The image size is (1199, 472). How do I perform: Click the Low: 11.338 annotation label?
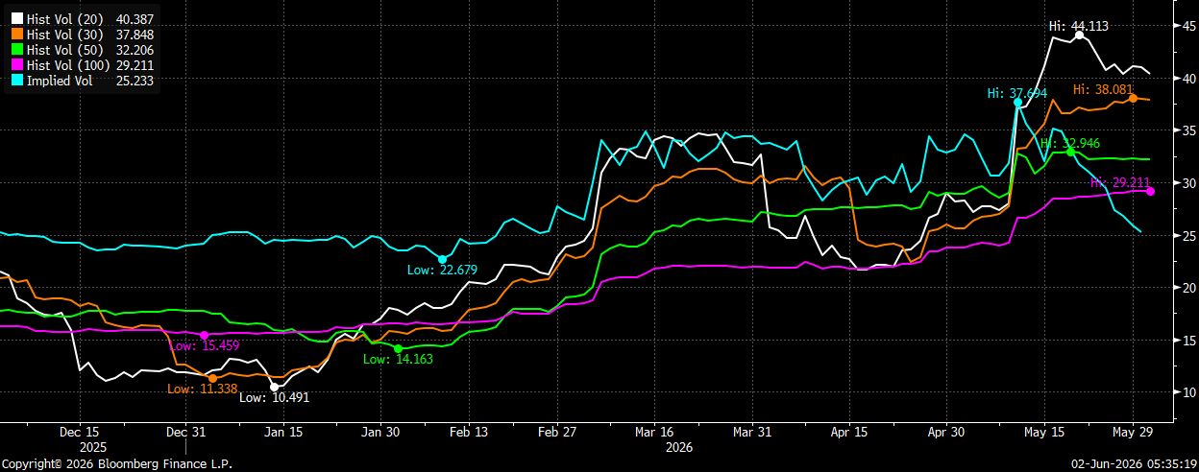click(x=202, y=389)
